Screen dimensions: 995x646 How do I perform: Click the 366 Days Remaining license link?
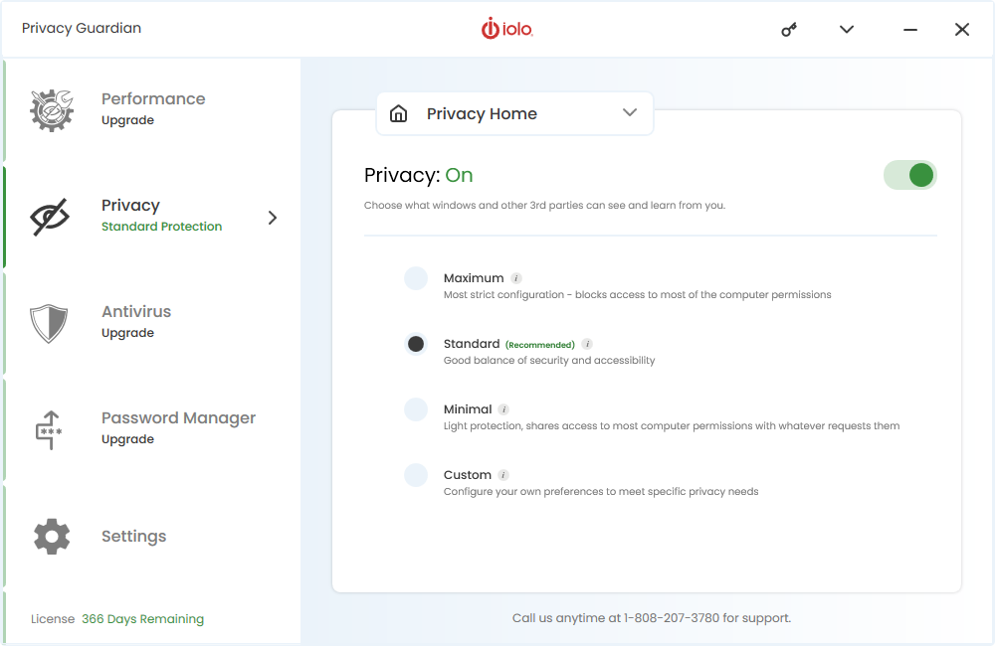[x=142, y=619]
